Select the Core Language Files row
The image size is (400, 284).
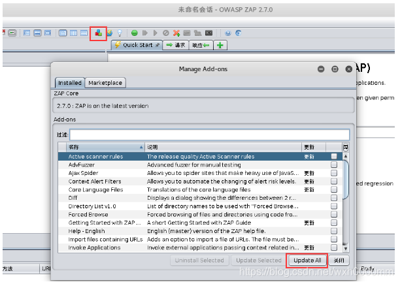coord(200,189)
